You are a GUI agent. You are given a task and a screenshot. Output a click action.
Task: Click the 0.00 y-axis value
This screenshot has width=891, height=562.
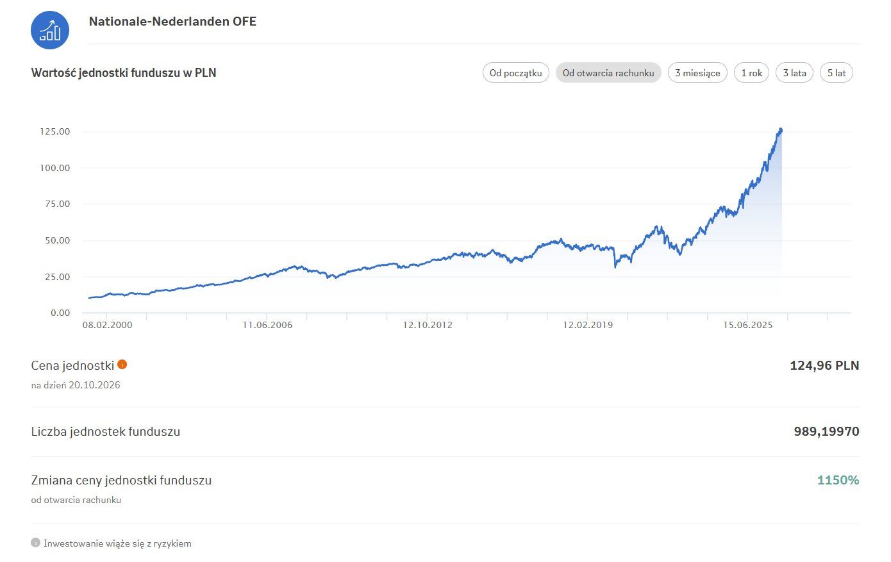click(x=60, y=313)
